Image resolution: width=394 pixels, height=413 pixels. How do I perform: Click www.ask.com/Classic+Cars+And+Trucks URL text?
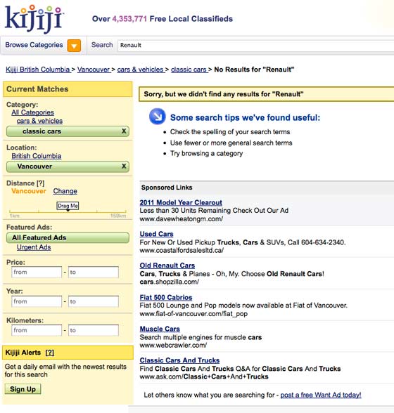[x=204, y=376]
